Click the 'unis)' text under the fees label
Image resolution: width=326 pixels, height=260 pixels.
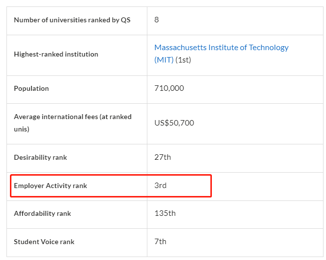(x=21, y=130)
